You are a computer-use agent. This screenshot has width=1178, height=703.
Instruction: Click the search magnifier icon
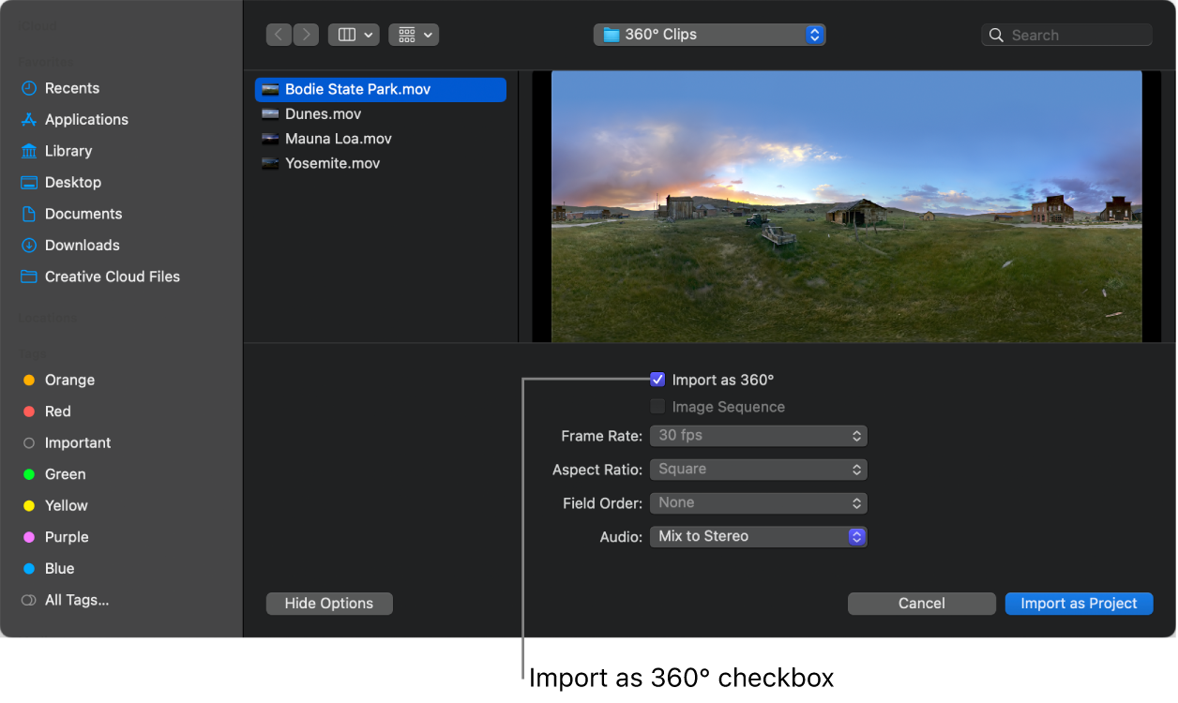click(x=996, y=34)
